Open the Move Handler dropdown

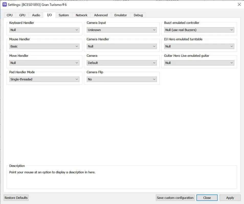[x=44, y=63]
